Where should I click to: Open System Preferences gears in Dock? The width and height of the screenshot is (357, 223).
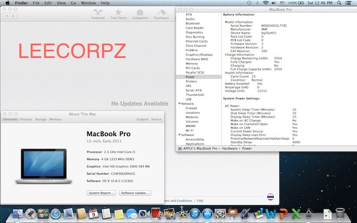pos(220,214)
